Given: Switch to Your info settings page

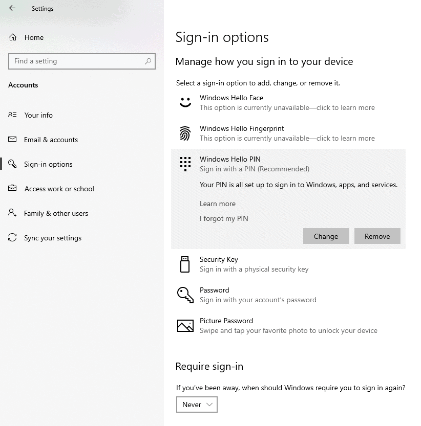Looking at the screenshot, I should tap(38, 115).
